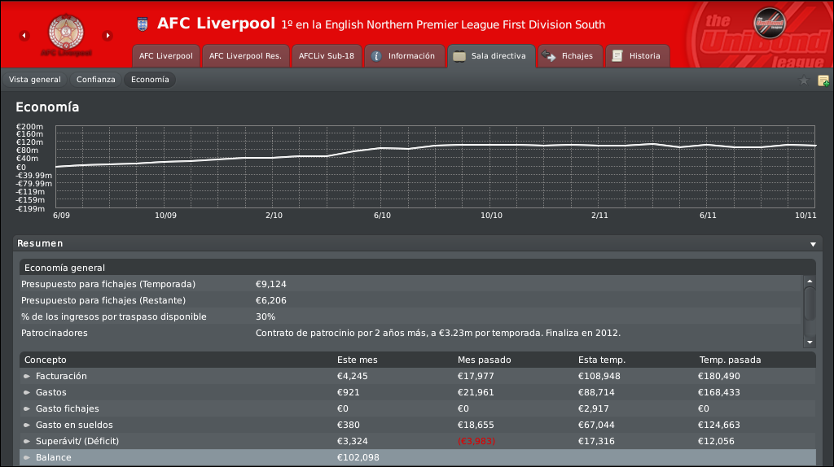Select the Patrocinadores row
This screenshot has height=467, width=834.
pyautogui.click(x=410, y=333)
